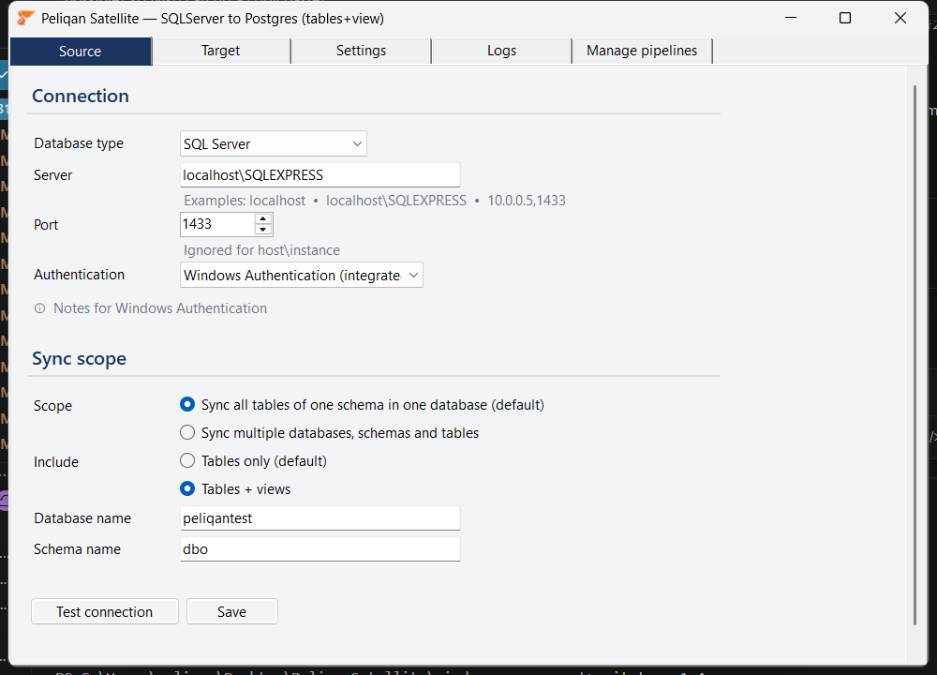Minimize the Peliqan Satellite window
Image resolution: width=937 pixels, height=675 pixels.
point(791,18)
